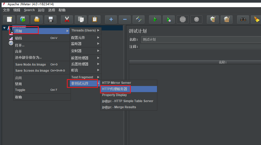Choose 启用 in the context menu

[42, 78]
